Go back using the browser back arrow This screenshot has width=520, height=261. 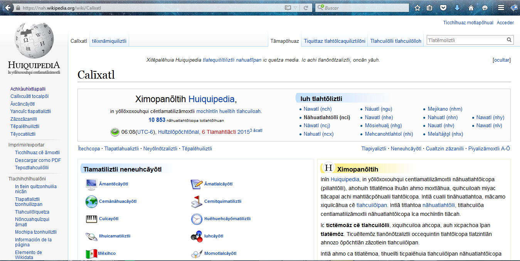pyautogui.click(x=7, y=8)
